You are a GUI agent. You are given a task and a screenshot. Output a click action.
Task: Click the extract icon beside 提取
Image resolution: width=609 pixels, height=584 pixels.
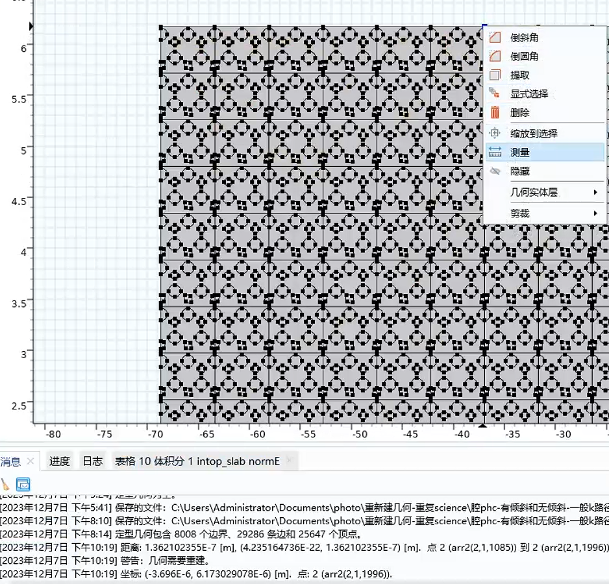495,75
